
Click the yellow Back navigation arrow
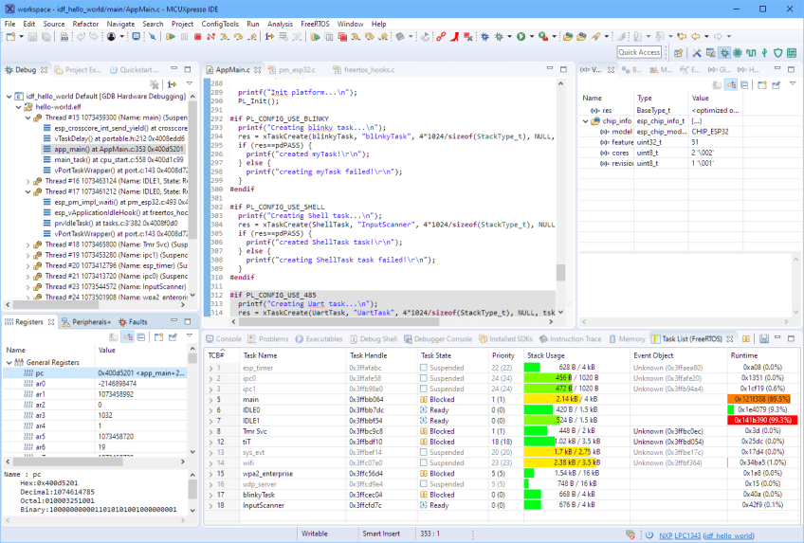pos(696,36)
